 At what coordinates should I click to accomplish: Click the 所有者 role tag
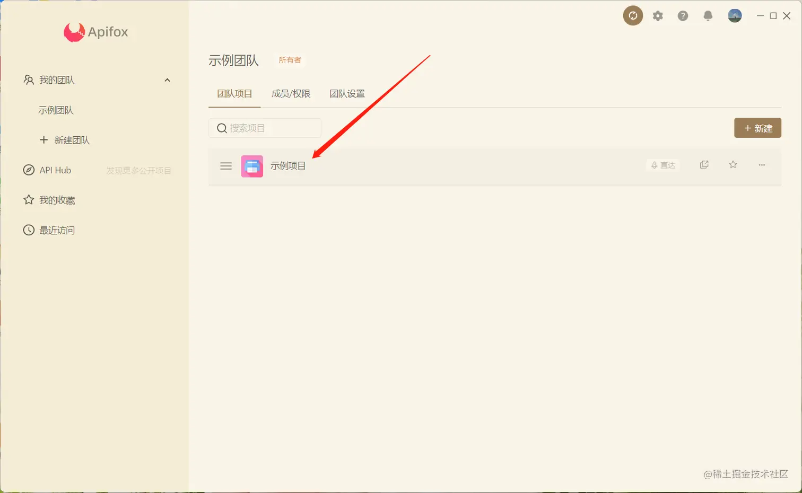click(290, 60)
